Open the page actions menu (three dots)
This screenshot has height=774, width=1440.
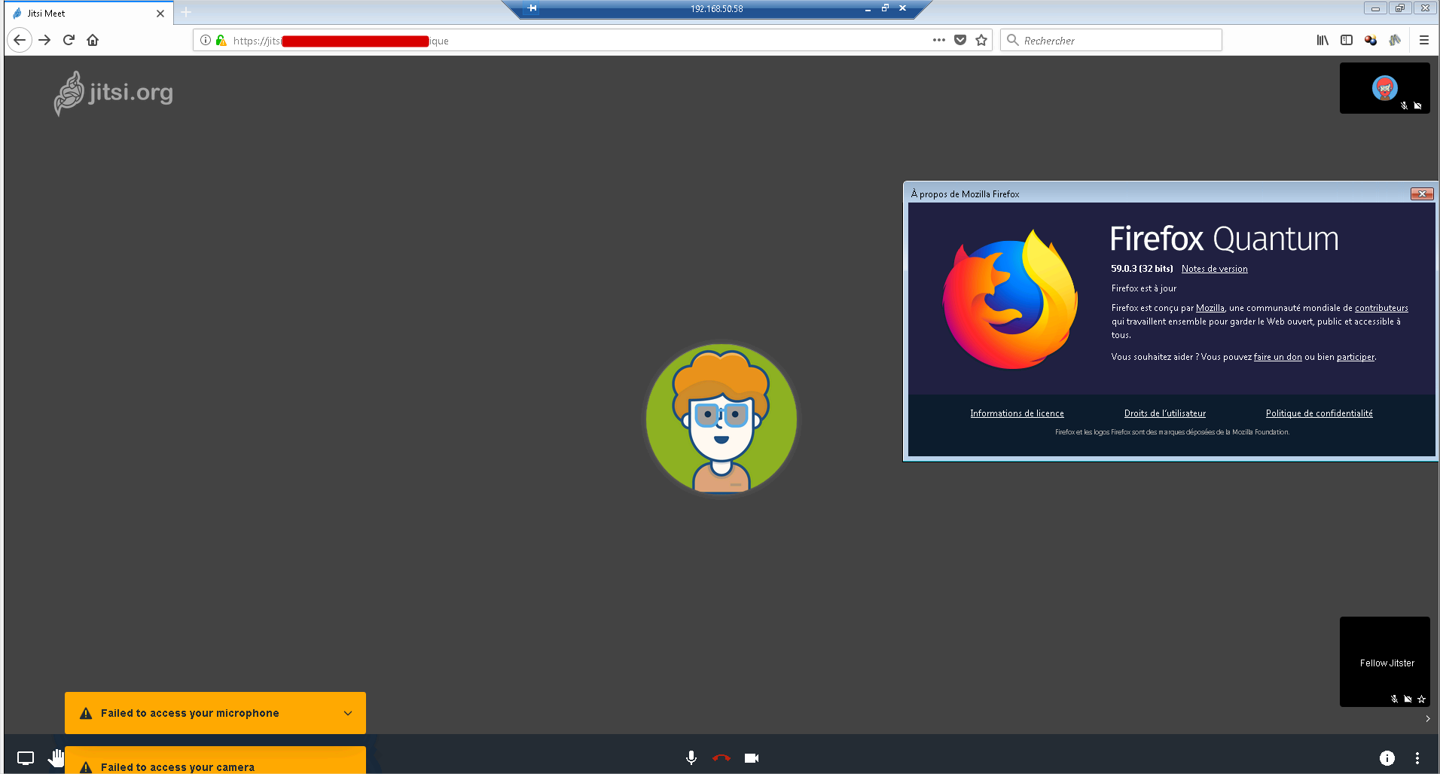(x=938, y=41)
